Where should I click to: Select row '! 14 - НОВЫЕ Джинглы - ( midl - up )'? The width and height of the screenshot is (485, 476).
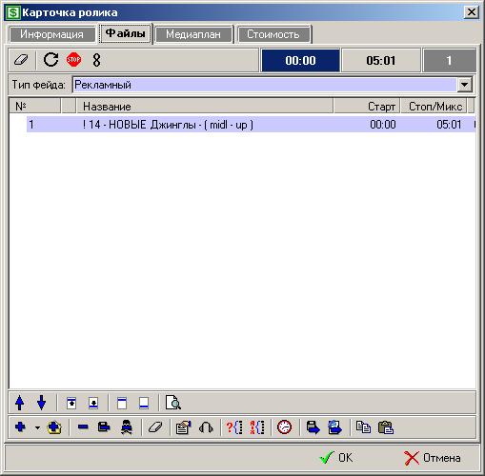click(251, 125)
